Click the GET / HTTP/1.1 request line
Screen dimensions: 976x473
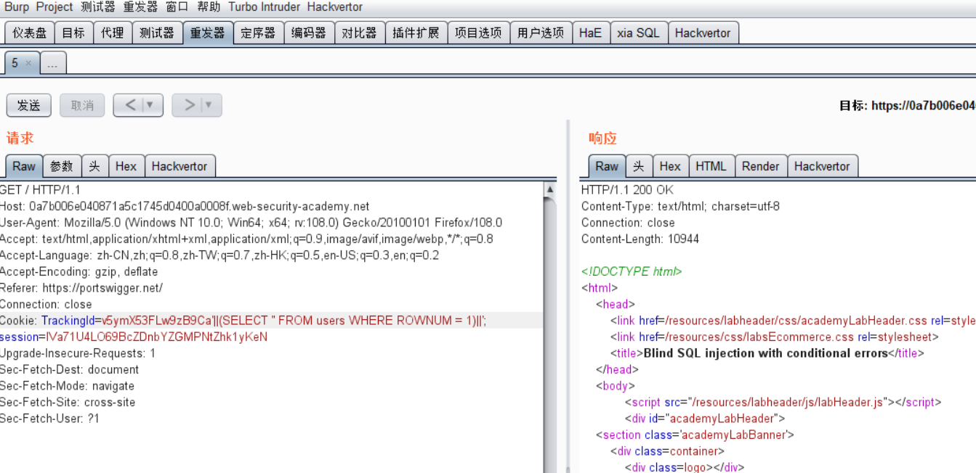pos(40,190)
